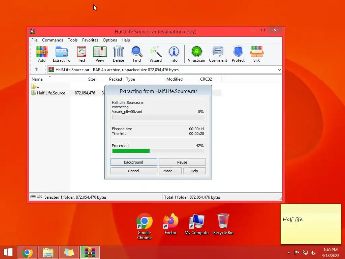Sort by Modified column header
Viewport: 345px width, 259px height.
181,79
